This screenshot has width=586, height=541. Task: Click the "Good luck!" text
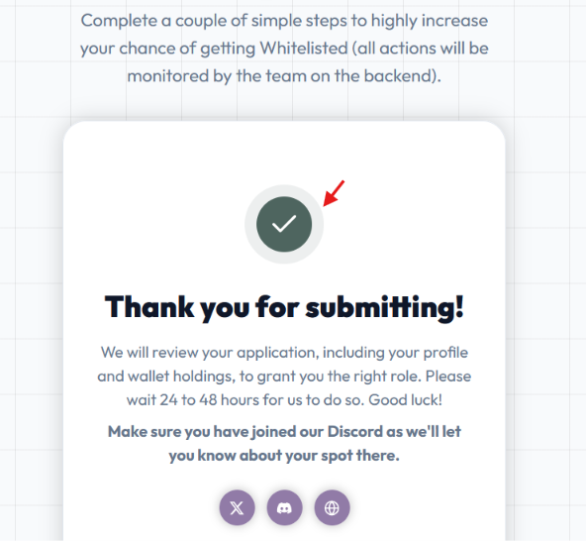(x=405, y=399)
